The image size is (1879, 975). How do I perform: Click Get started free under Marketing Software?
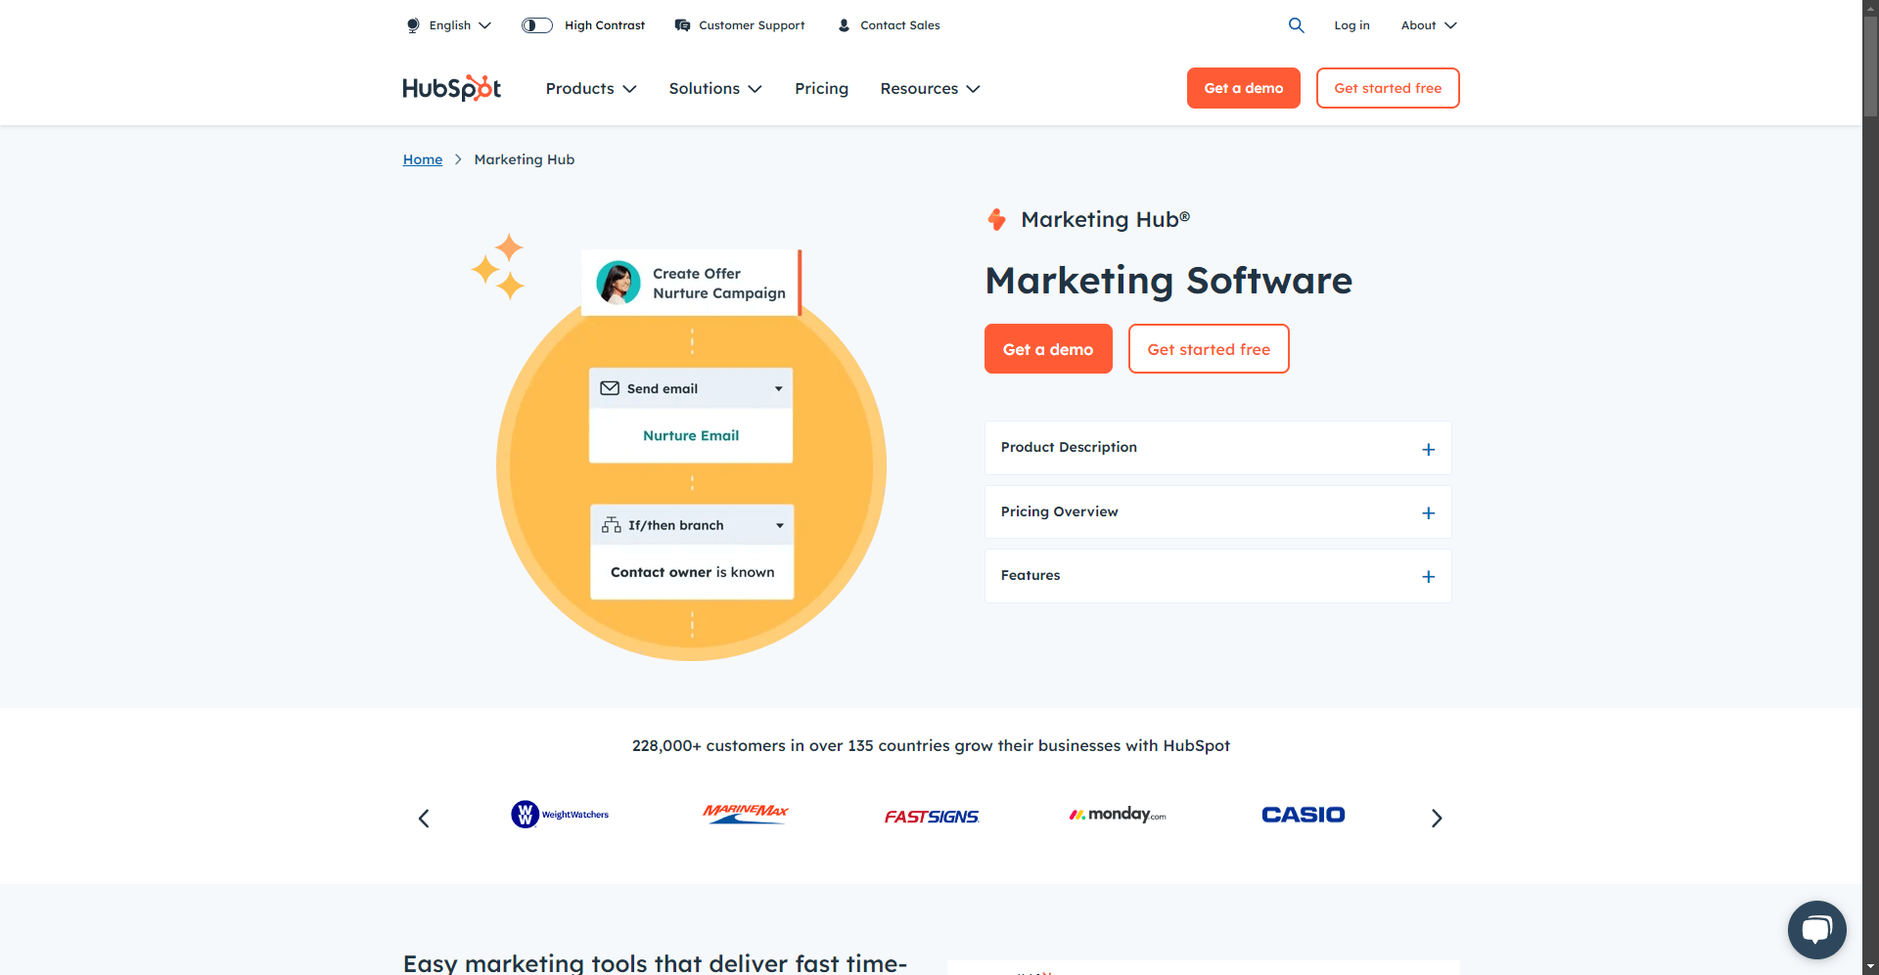[1209, 349]
